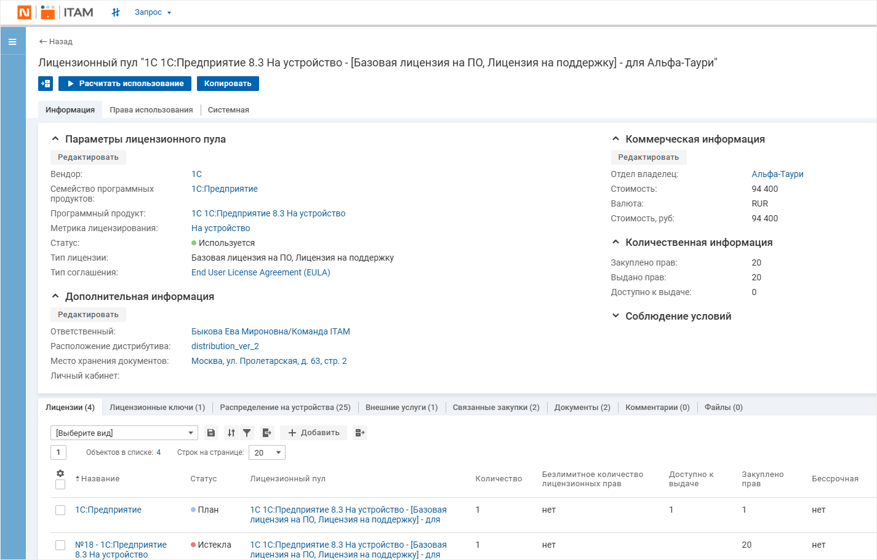Screen dimensions: 877x560
Task: Open table column settings gear
Action: click(x=60, y=473)
